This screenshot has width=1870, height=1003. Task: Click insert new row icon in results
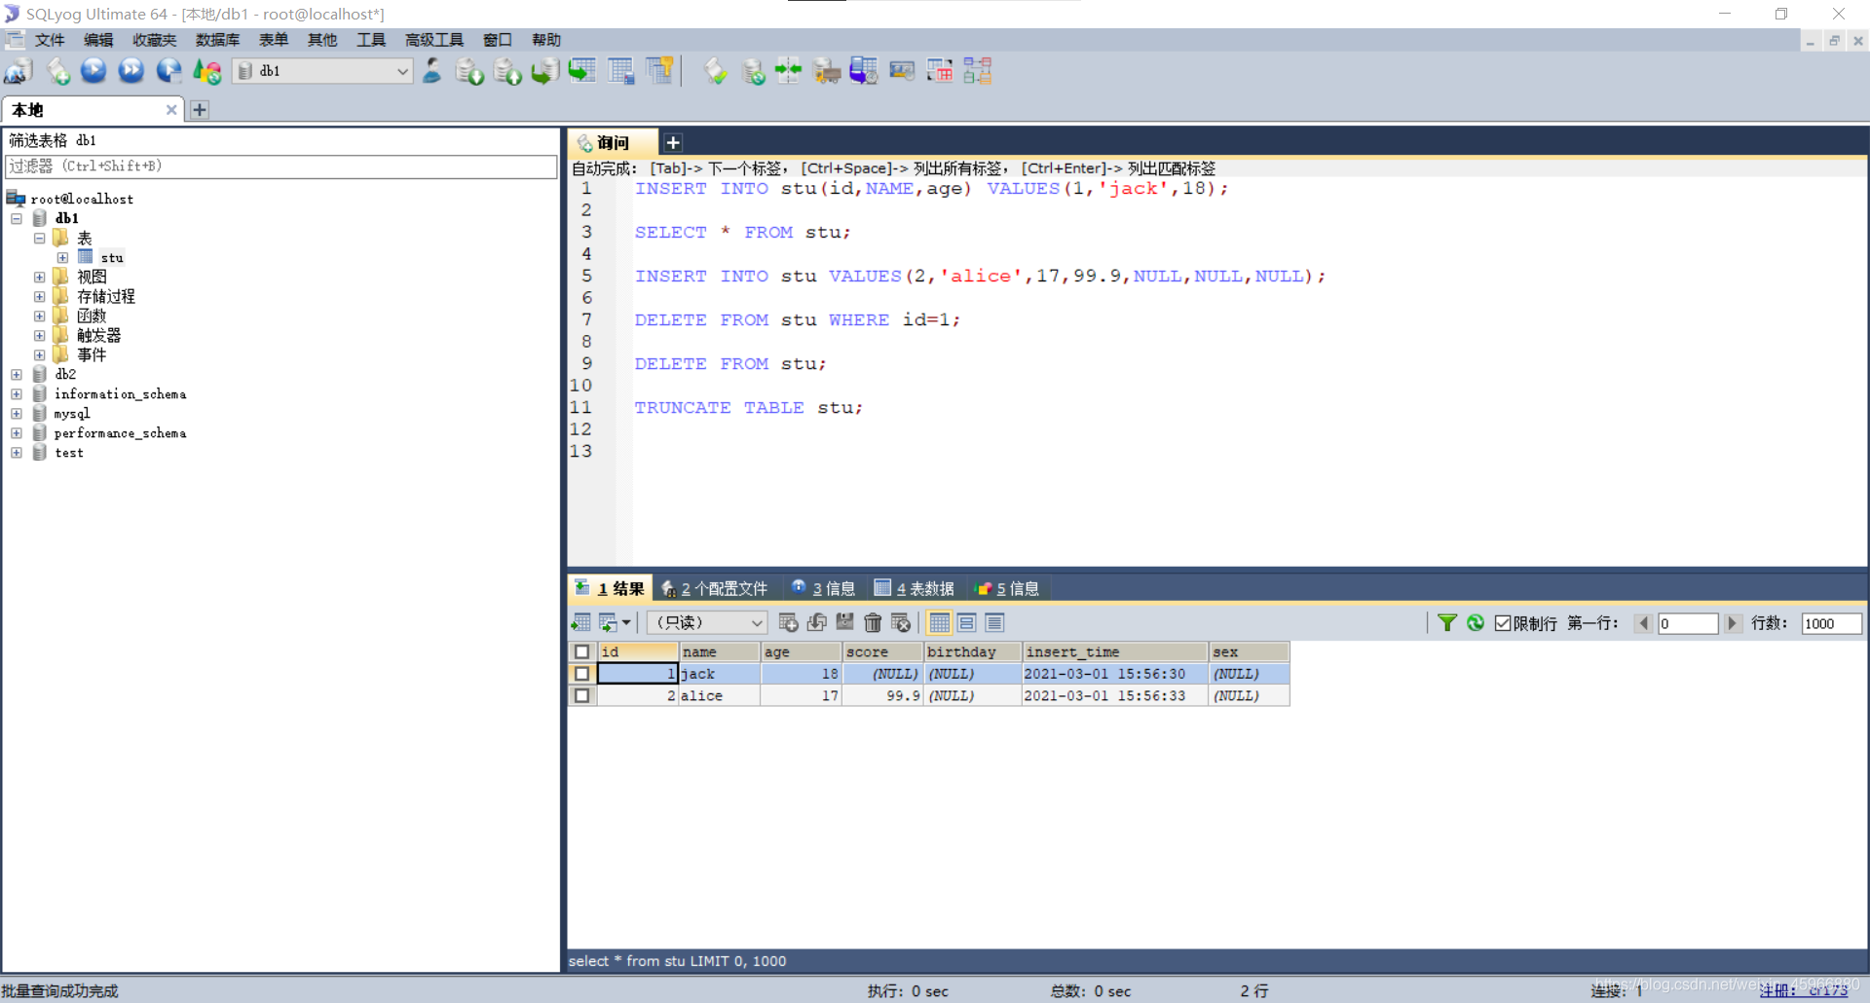pos(789,622)
